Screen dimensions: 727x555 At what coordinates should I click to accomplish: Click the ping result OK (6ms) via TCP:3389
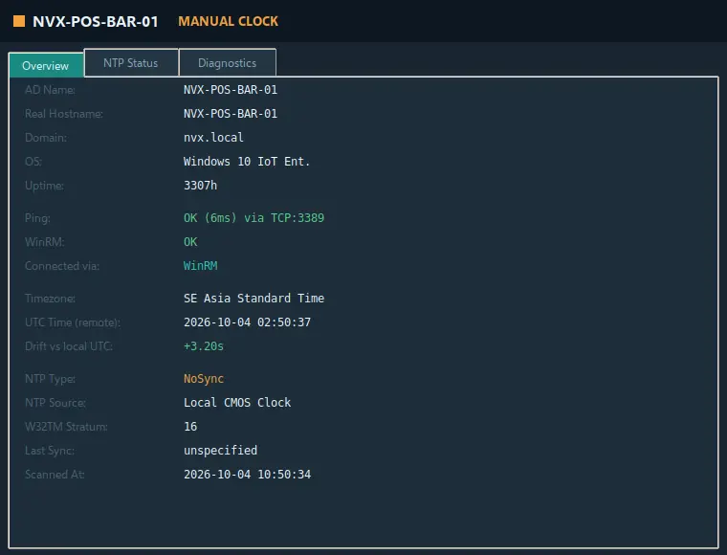click(x=254, y=218)
